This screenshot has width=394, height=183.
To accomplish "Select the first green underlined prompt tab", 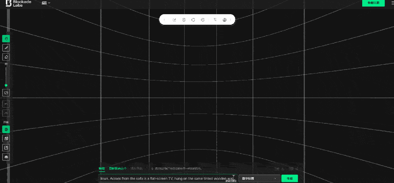I will pyautogui.click(x=102, y=168).
